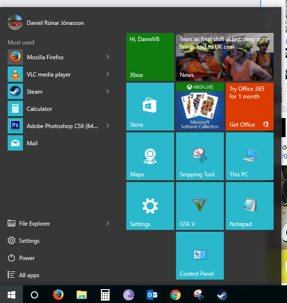Screen dimensions: 287x303
Task: Open the Notepad tile
Action: tap(249, 206)
